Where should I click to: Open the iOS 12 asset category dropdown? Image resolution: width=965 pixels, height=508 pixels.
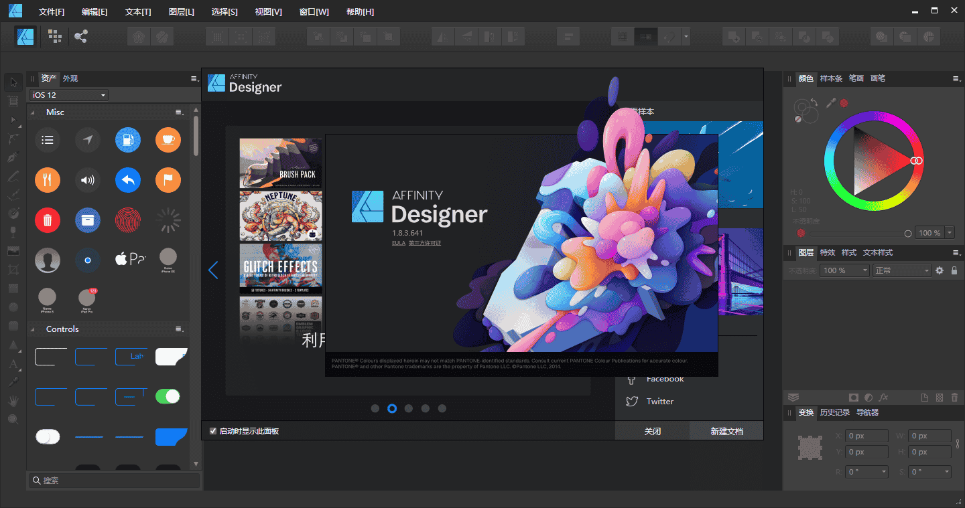[x=68, y=95]
